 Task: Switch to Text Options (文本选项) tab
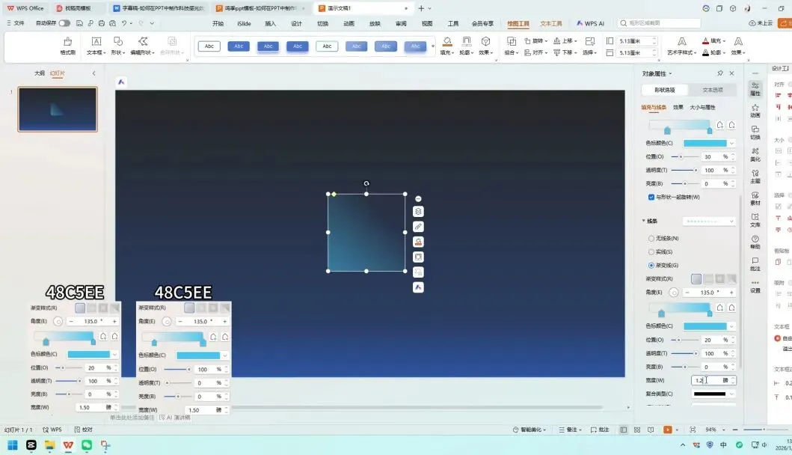(713, 90)
